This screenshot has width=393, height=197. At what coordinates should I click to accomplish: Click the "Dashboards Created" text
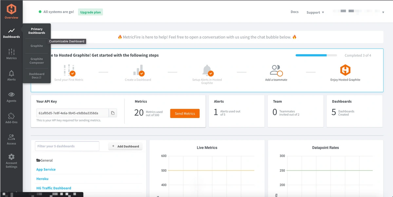point(346,113)
